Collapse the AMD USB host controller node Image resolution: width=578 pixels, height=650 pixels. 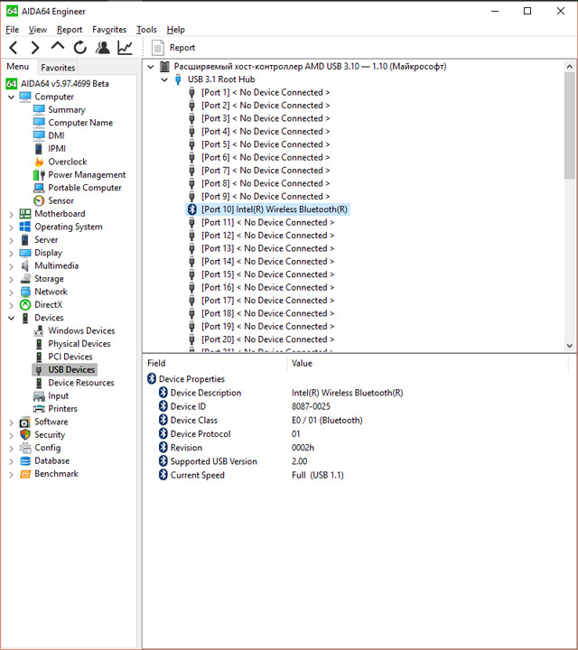click(151, 66)
